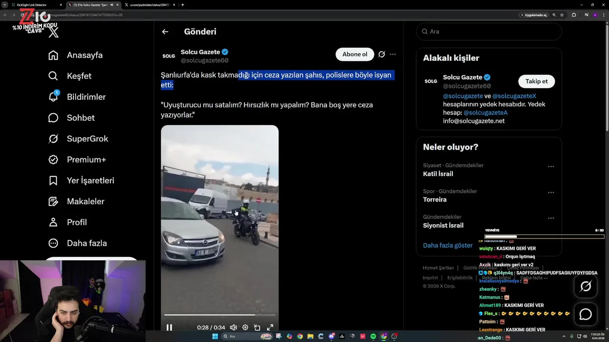This screenshot has height=342, width=609.
Task: Open Sohbet chat bubble icon
Action: click(x=53, y=118)
